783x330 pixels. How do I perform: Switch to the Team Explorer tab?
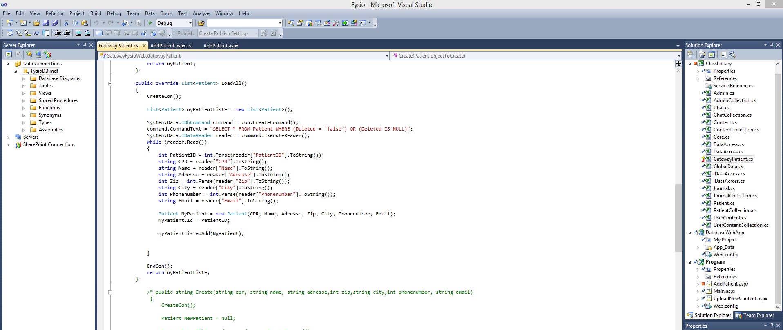[x=754, y=315]
